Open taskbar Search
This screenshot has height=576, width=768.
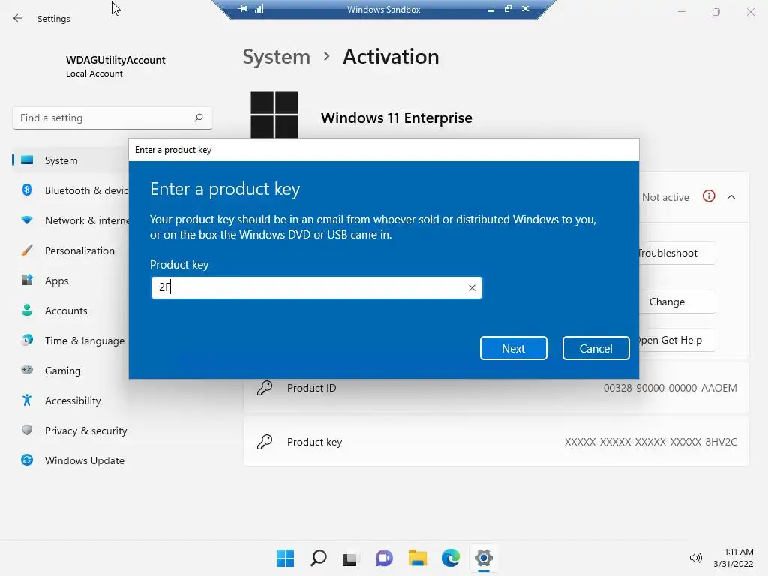click(x=318, y=558)
